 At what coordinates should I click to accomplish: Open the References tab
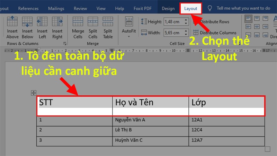(x=28, y=8)
